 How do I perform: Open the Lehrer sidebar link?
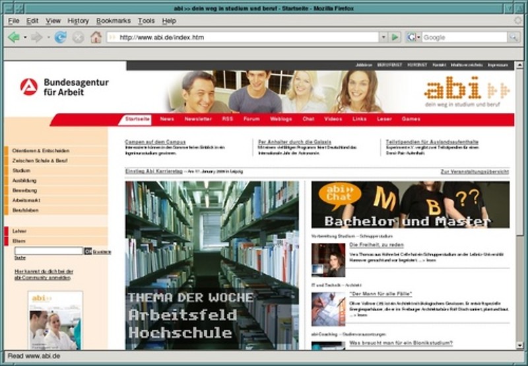pos(19,231)
